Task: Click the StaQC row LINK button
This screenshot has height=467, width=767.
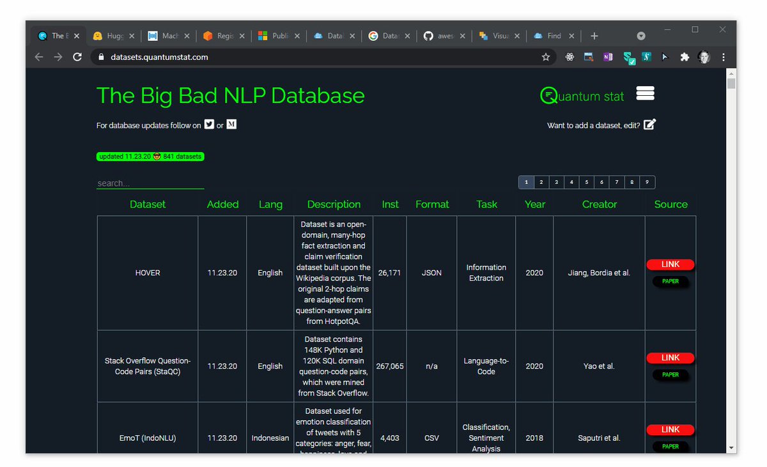Action: point(670,358)
